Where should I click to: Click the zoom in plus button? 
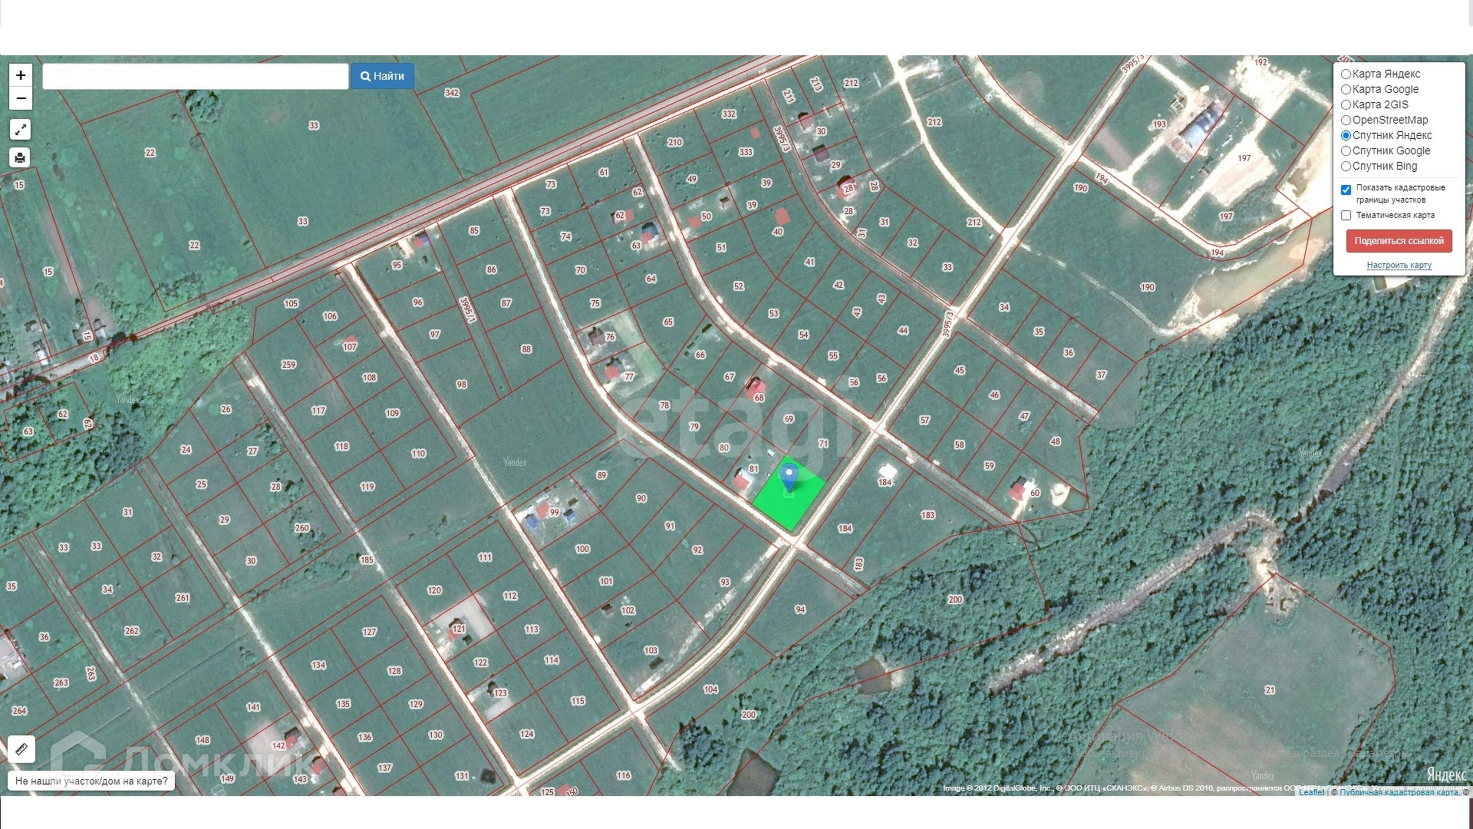(21, 75)
